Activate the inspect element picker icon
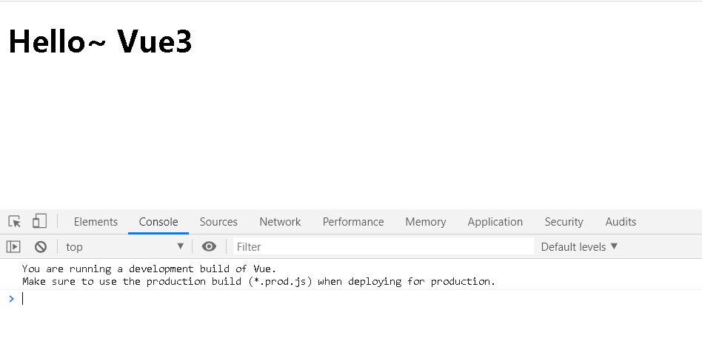Screen dimensions: 702x361 pyautogui.click(x=14, y=222)
